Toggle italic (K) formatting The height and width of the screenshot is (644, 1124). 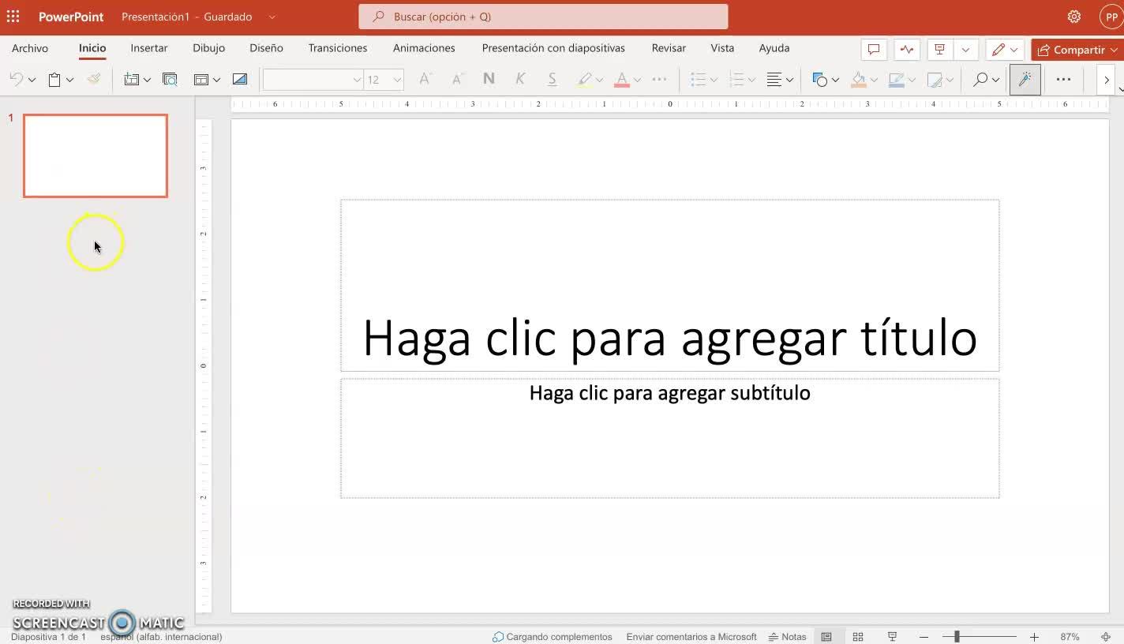[x=519, y=79]
